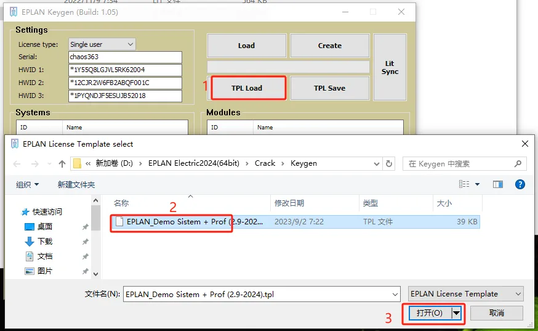The height and width of the screenshot is (331, 538).
Task: Click the 新加卷 (D:) breadcrumb
Action: pyautogui.click(x=114, y=163)
